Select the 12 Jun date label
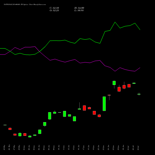 69,148
